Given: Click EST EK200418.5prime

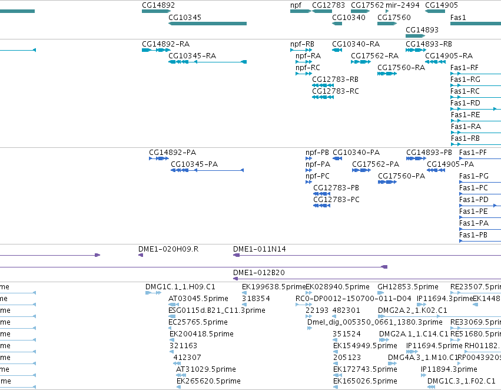Looking at the screenshot, I should point(201,334).
